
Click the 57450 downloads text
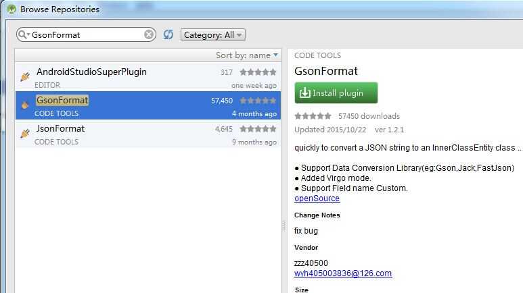369,116
